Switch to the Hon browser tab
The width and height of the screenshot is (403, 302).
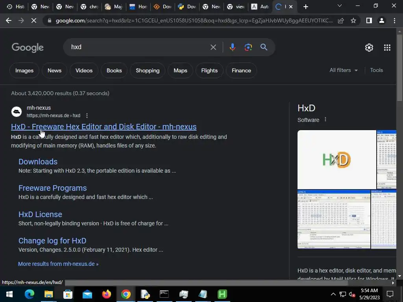coord(138,7)
